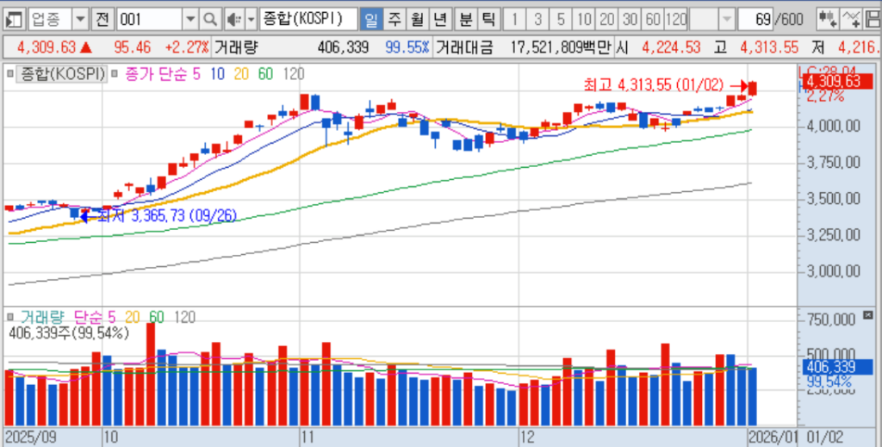Viewport: 882px width, 447px height.
Task: Click the 종합(KOSPI) legend label on chart
Action: (60, 75)
